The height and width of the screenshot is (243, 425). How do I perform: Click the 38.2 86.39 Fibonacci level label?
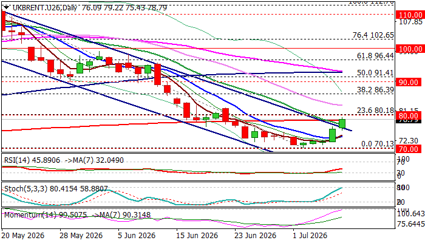click(375, 90)
